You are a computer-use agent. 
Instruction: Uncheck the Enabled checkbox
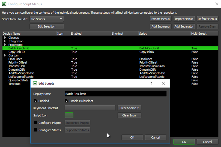click(35, 101)
